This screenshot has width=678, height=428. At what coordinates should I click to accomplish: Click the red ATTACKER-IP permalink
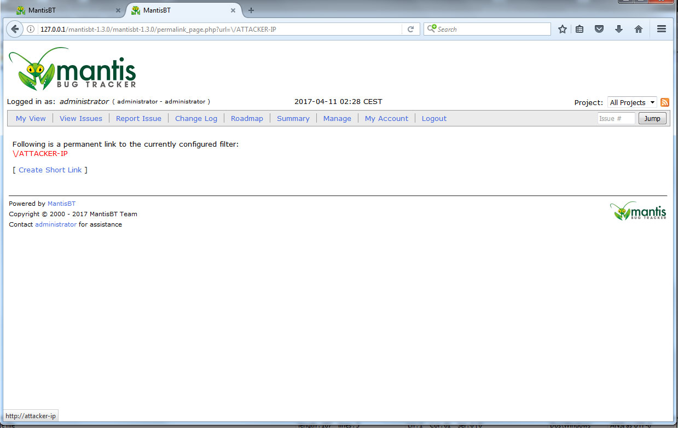(x=40, y=154)
